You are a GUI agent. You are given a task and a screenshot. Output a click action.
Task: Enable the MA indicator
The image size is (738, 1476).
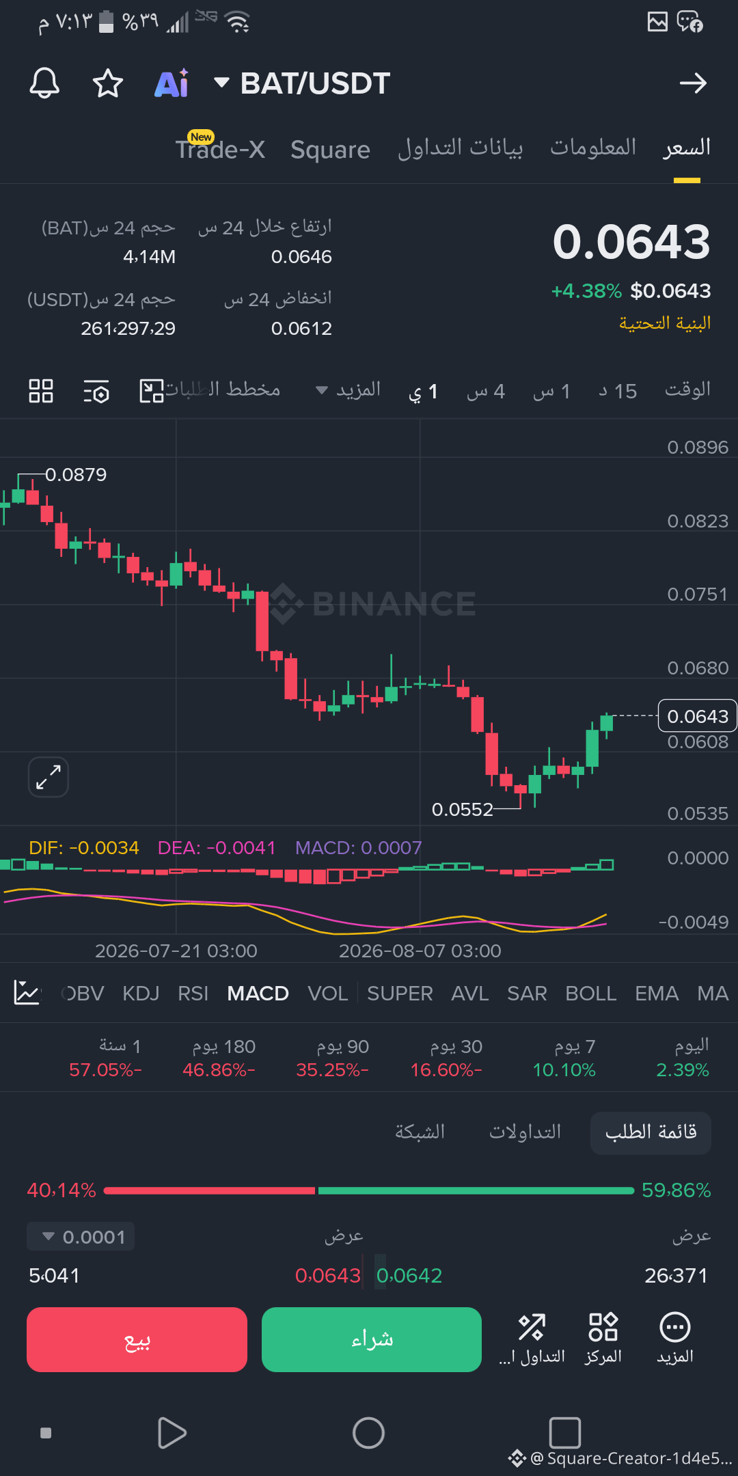coord(713,994)
